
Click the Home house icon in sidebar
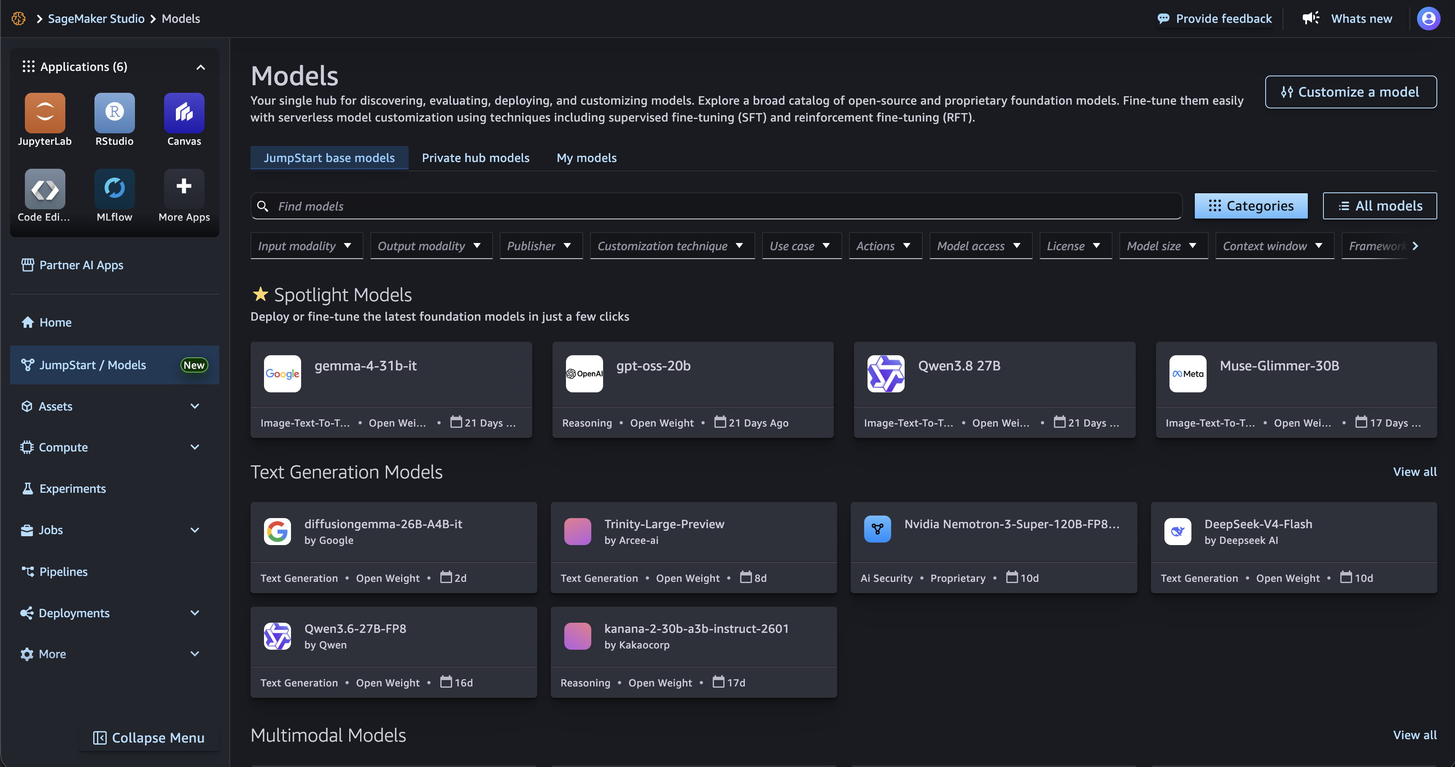pyautogui.click(x=28, y=322)
